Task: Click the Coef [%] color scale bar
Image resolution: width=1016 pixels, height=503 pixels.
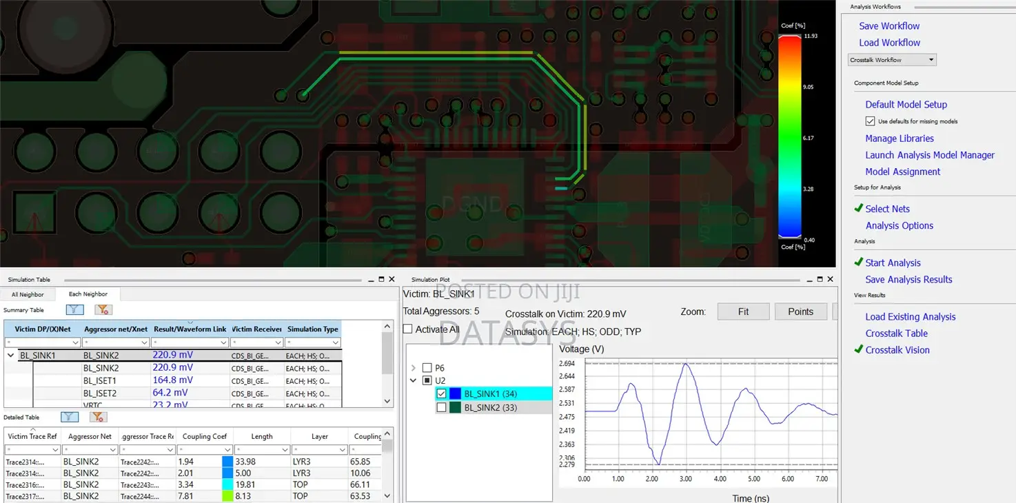Action: pos(790,137)
